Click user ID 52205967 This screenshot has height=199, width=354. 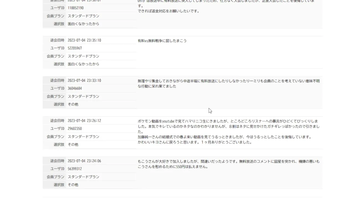pos(75,48)
